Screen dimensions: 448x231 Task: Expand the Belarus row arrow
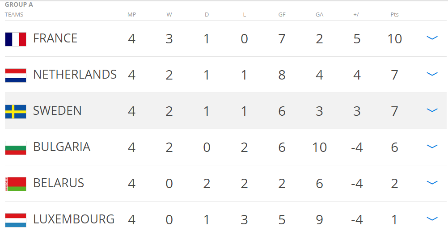click(x=432, y=183)
